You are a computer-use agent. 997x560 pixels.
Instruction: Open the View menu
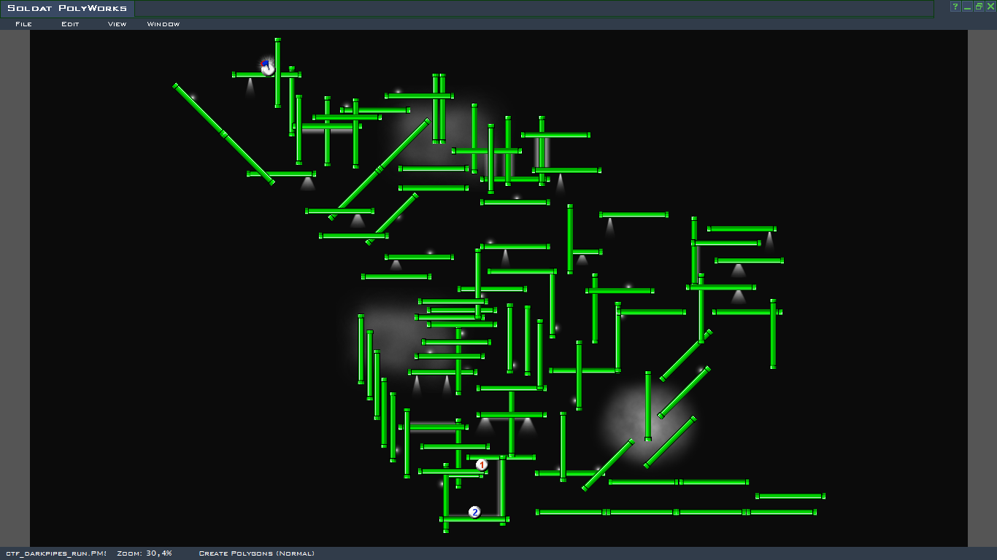(117, 24)
